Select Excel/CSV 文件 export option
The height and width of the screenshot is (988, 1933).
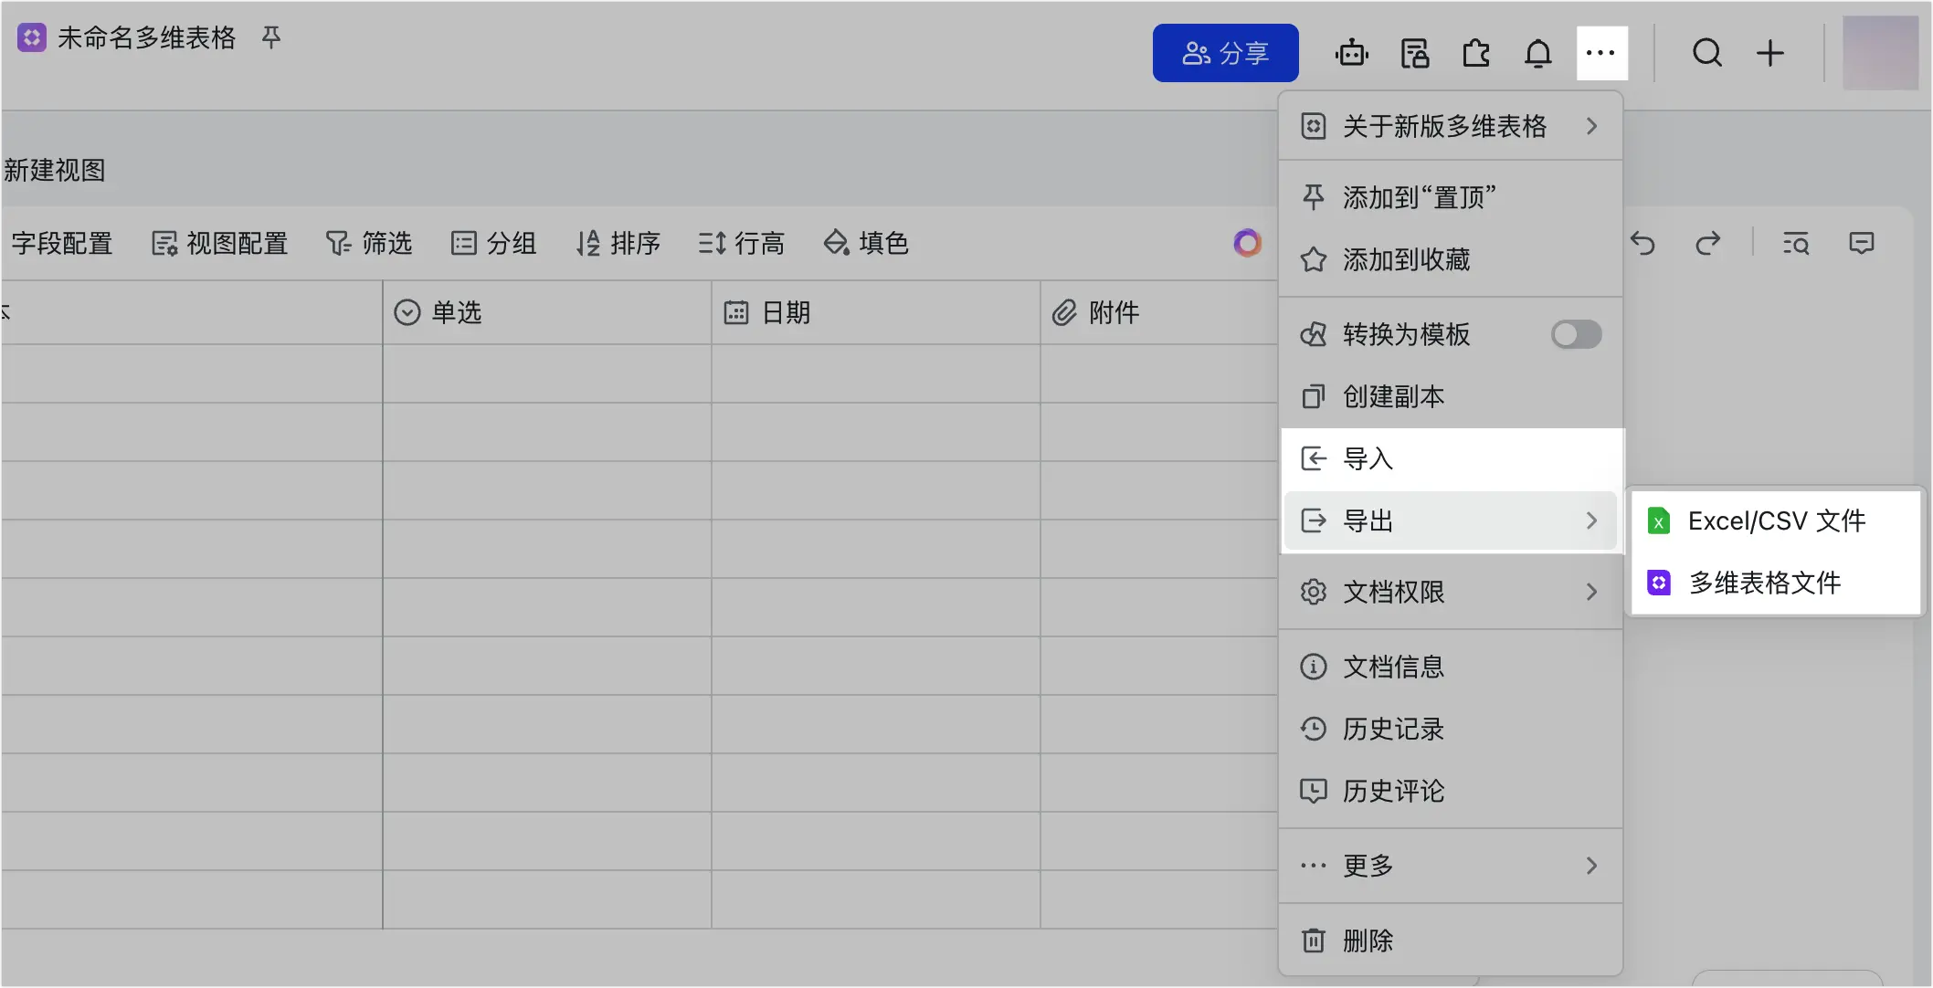[1775, 520]
